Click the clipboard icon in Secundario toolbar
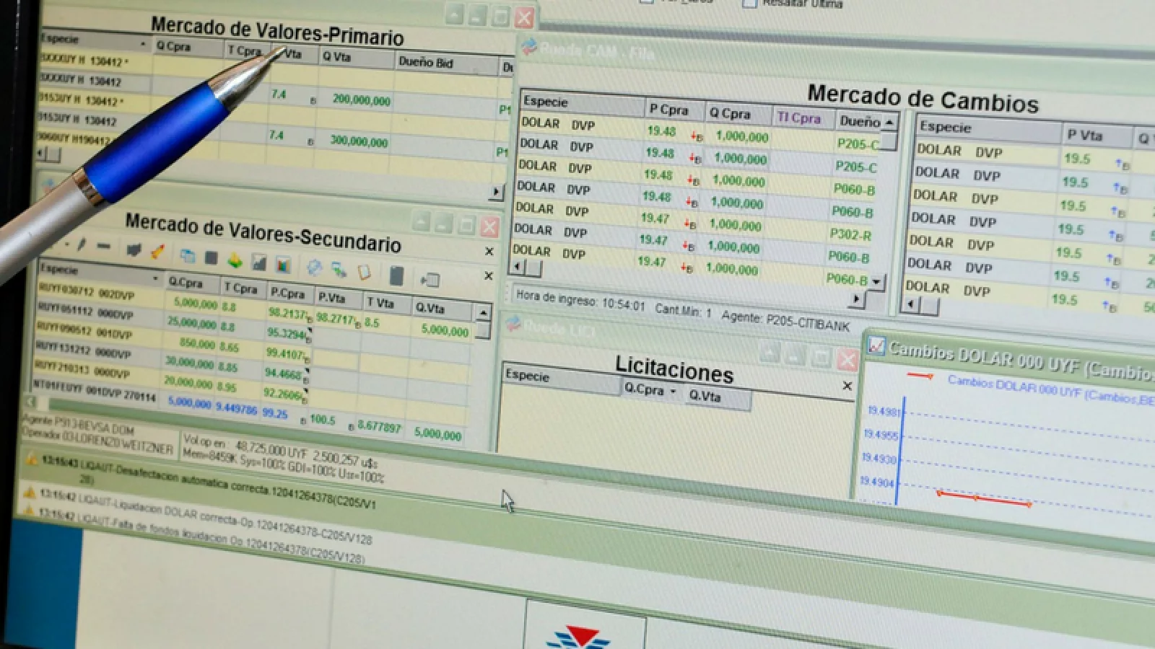The height and width of the screenshot is (649, 1155). 365,271
